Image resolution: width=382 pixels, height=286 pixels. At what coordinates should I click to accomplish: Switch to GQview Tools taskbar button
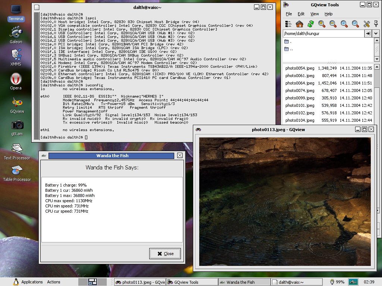(x=192, y=282)
